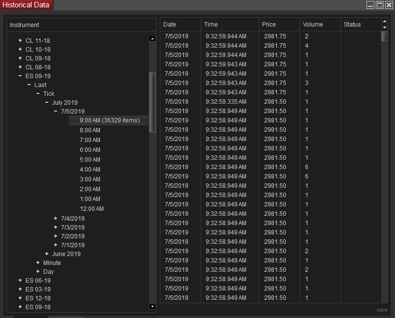Maximize the Historical Data window
The width and height of the screenshot is (395, 318).
(x=380, y=5)
